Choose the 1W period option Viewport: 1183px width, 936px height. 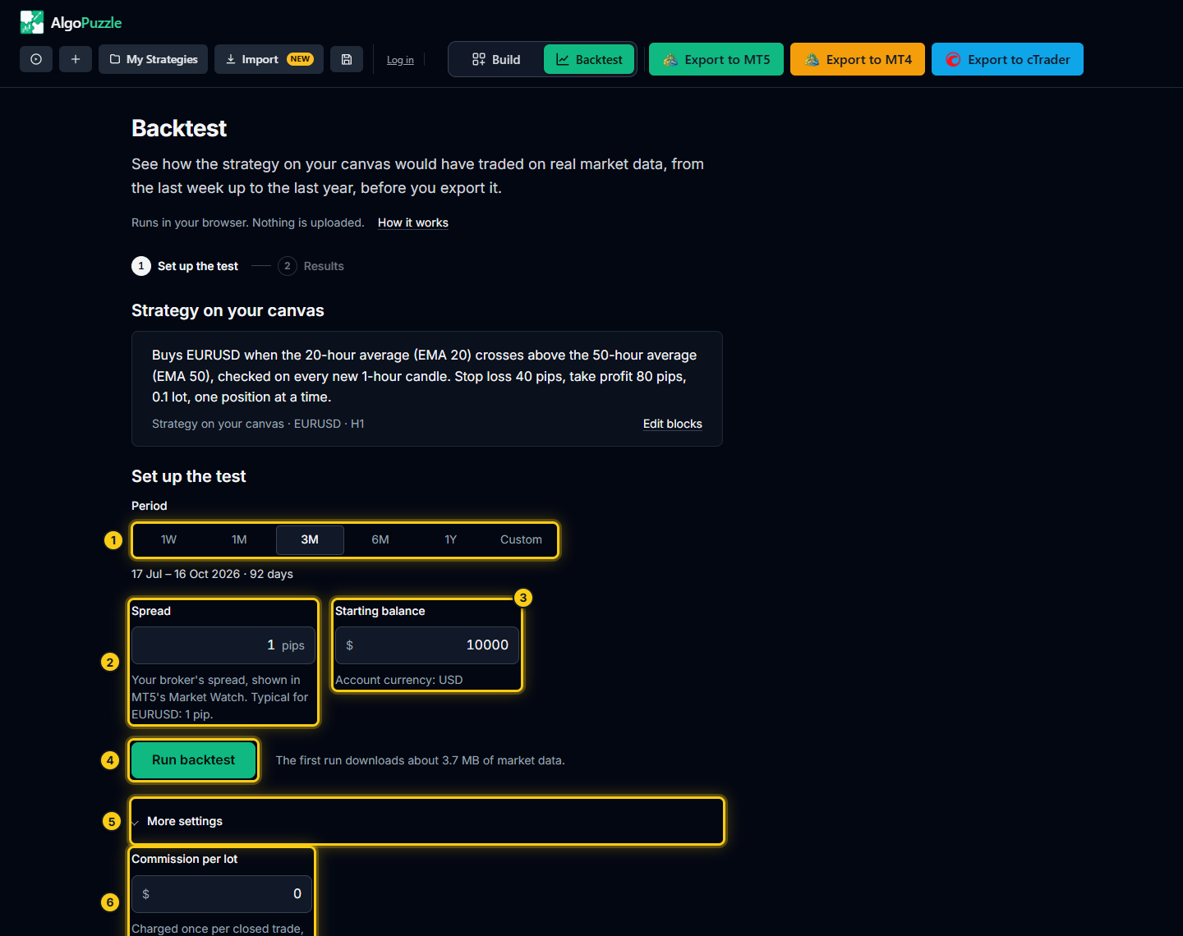pos(168,539)
